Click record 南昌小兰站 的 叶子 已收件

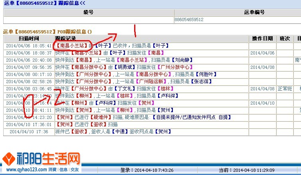112,46
